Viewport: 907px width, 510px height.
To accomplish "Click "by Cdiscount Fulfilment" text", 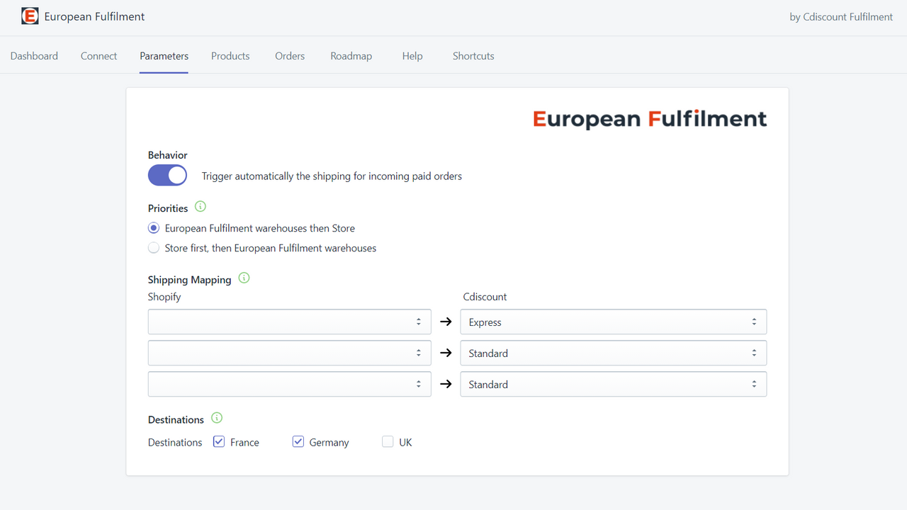I will pyautogui.click(x=841, y=17).
